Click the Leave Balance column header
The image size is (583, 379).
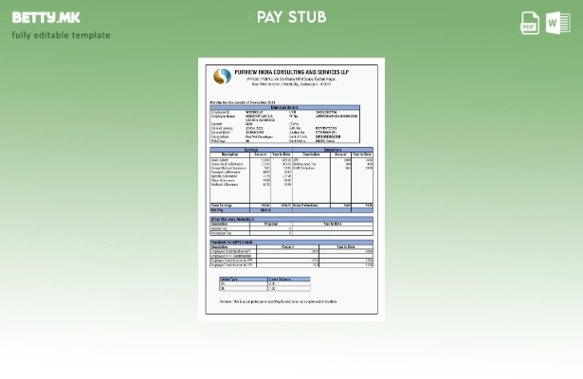pos(278,279)
